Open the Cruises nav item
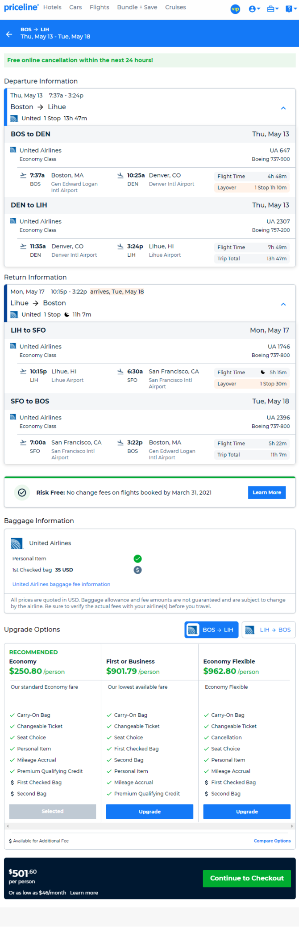The image size is (299, 927). (x=175, y=7)
